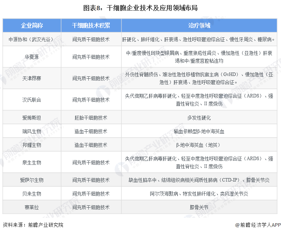Image resolution: width=281 pixels, height=233 pixels.
Task: Click the 爱萨尔生物 company cell
Action: [x=32, y=180]
